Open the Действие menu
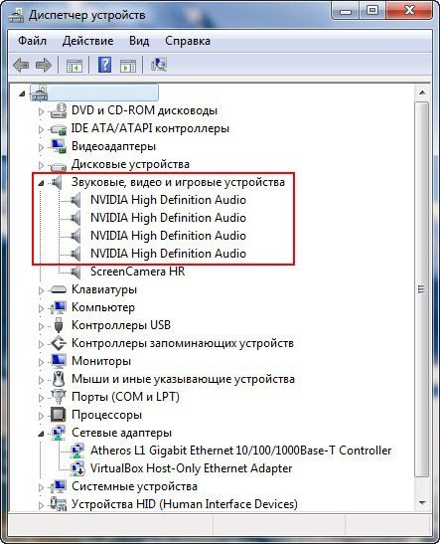Image resolution: width=440 pixels, height=544 pixels. click(x=87, y=41)
